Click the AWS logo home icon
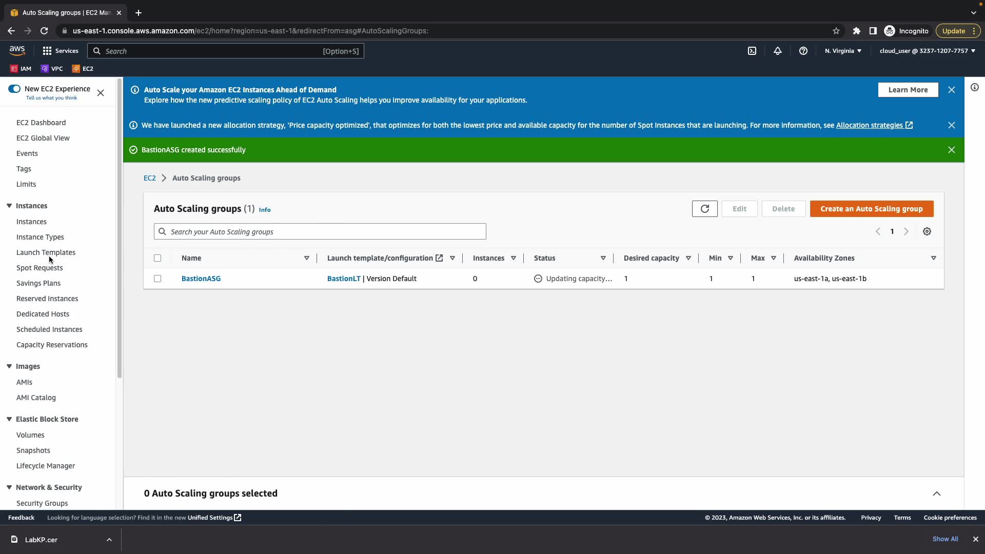 click(17, 50)
